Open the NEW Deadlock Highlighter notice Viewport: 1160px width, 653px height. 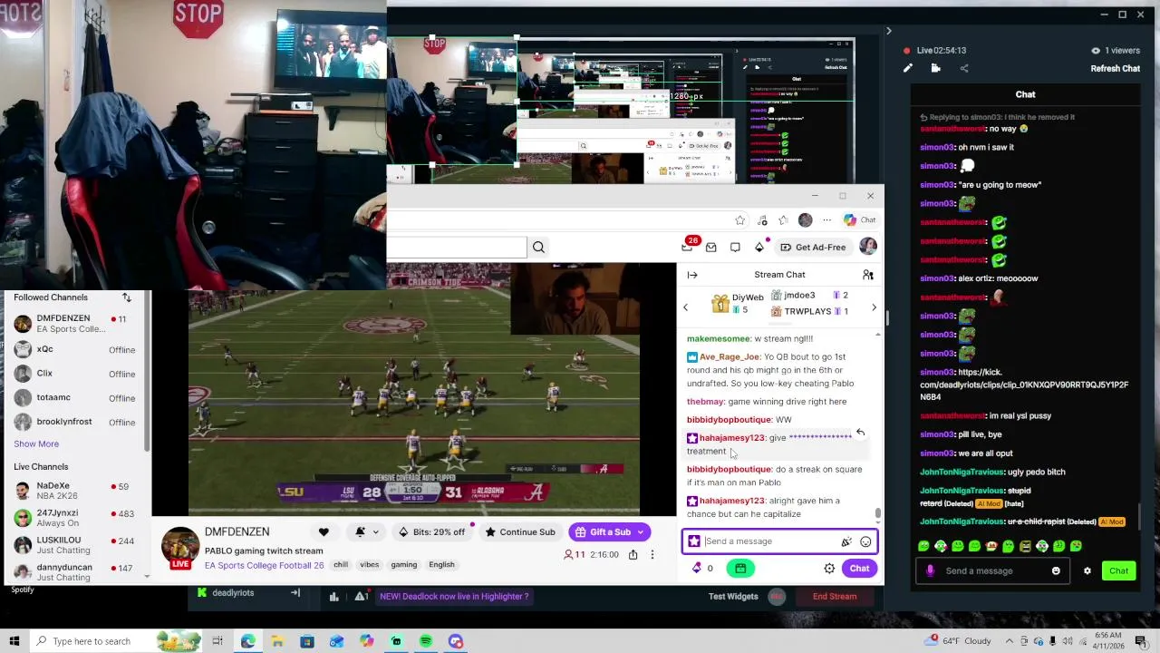[453, 597]
